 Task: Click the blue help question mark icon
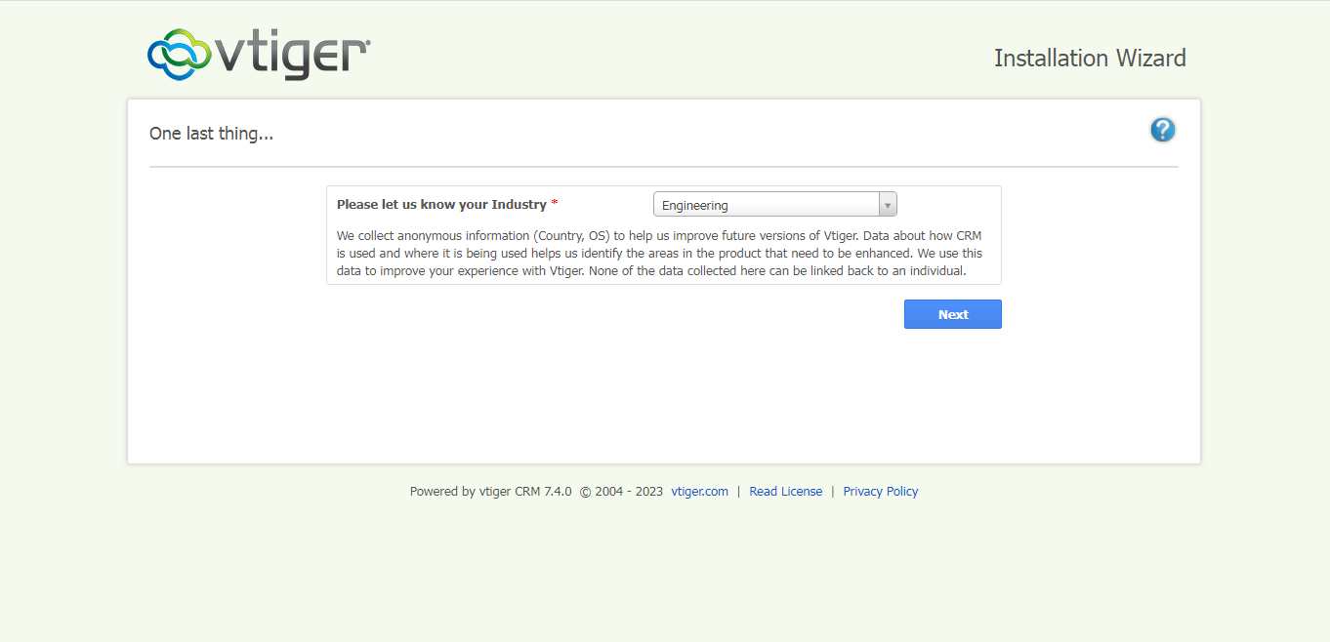pos(1162,130)
